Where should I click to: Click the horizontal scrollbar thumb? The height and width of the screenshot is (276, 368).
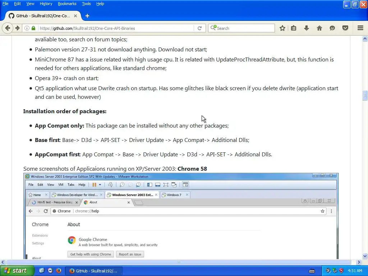(178, 262)
